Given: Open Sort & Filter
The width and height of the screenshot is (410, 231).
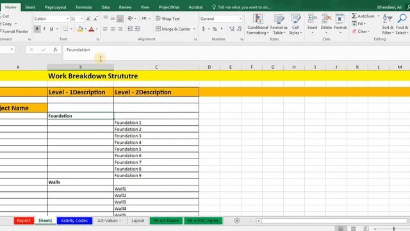Looking at the screenshot, I should coord(388,24).
